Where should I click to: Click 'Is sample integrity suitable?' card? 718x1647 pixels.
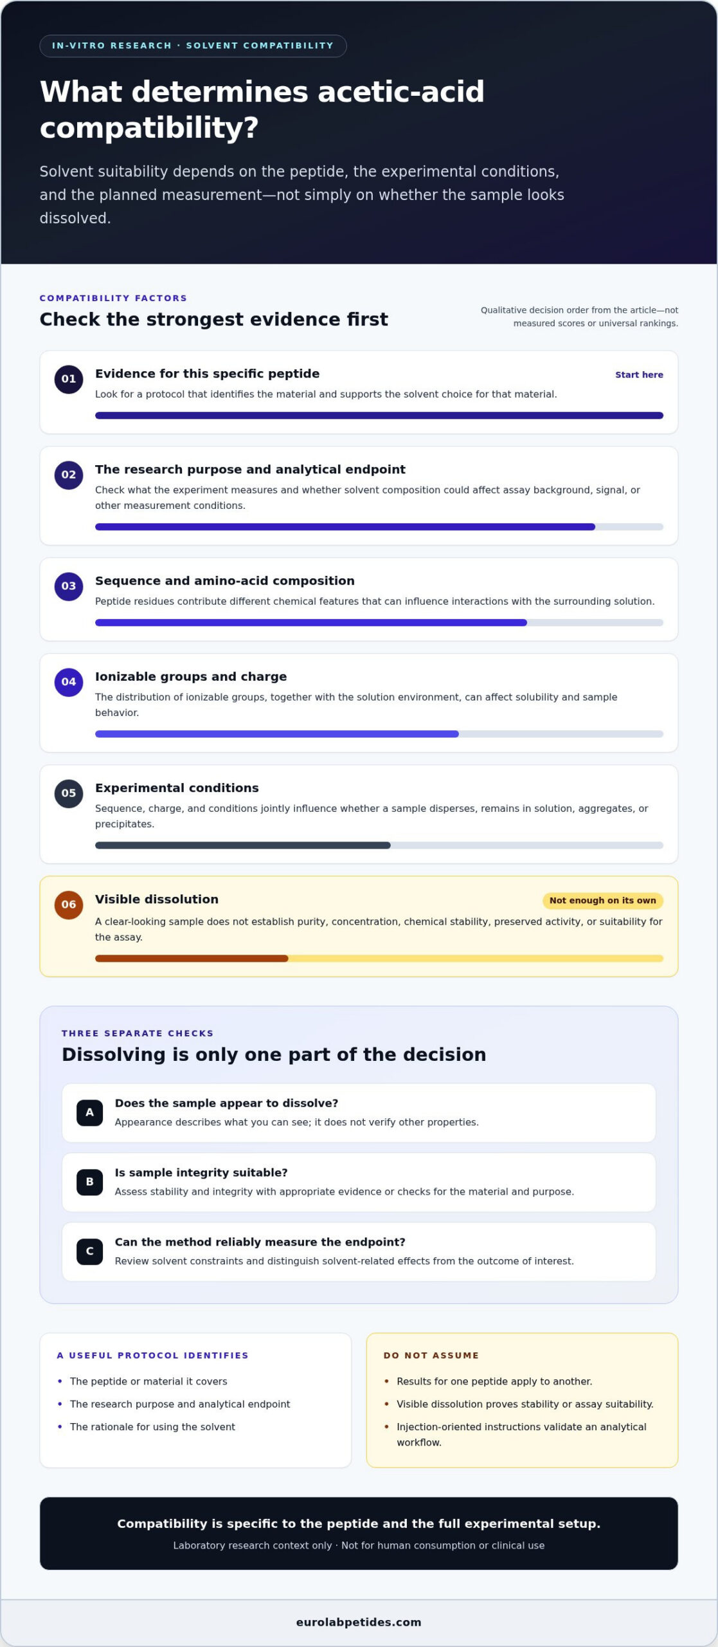point(359,1182)
